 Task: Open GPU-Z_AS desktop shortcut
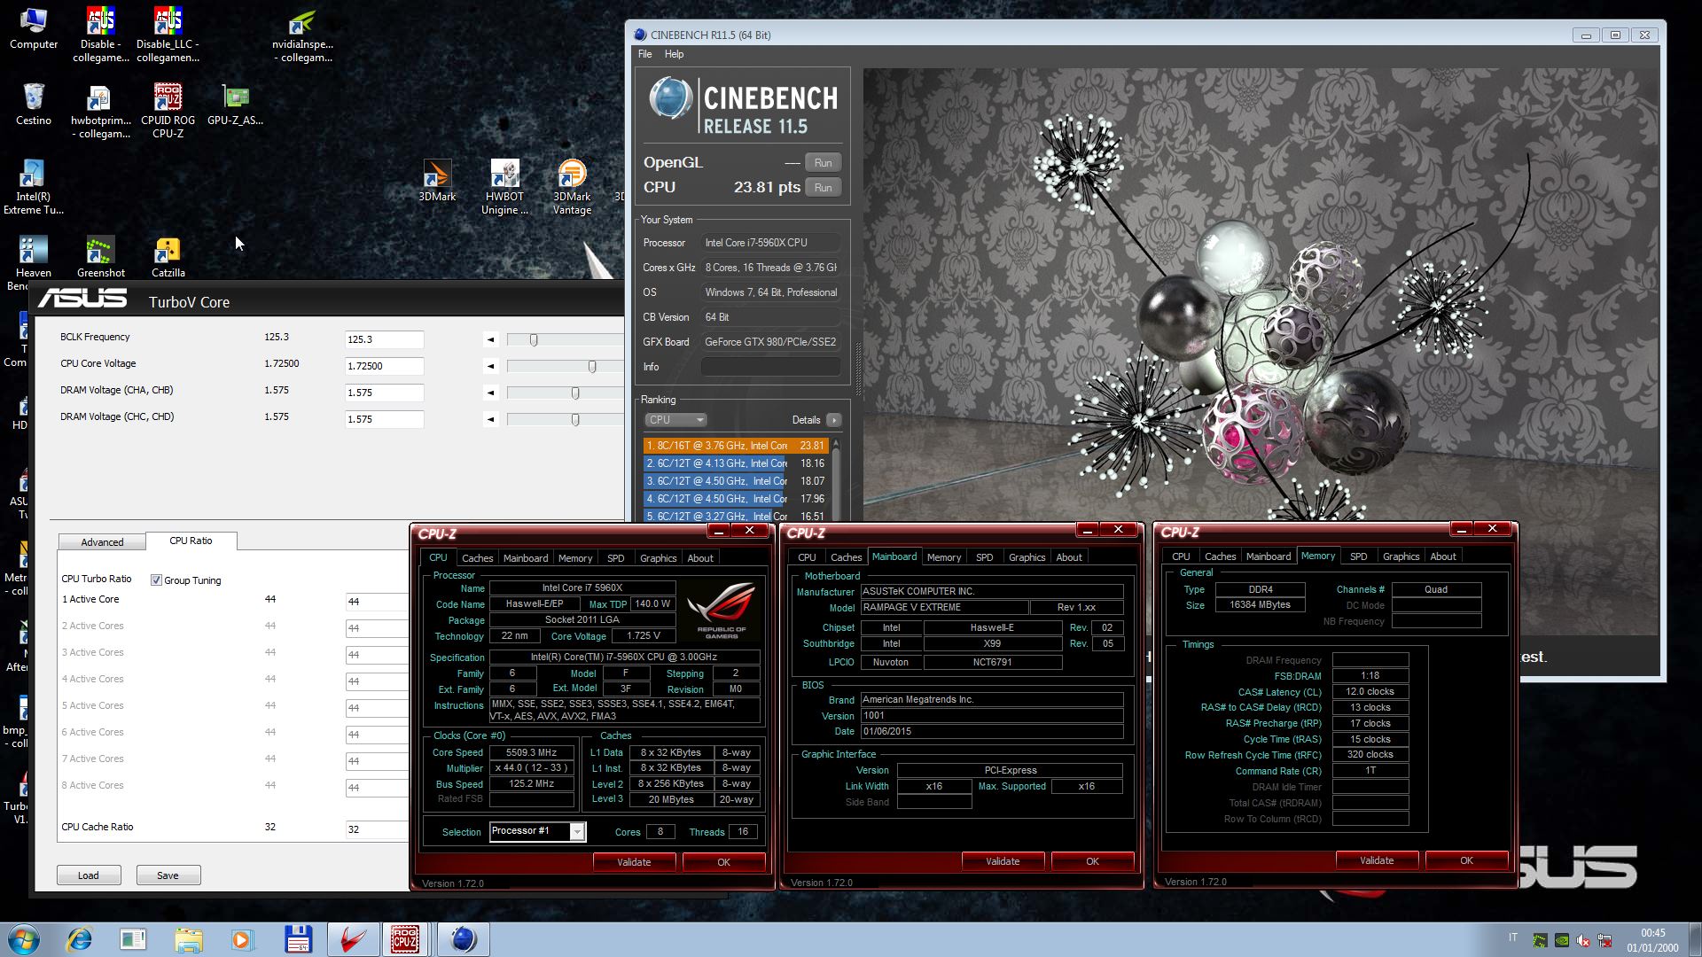point(235,104)
